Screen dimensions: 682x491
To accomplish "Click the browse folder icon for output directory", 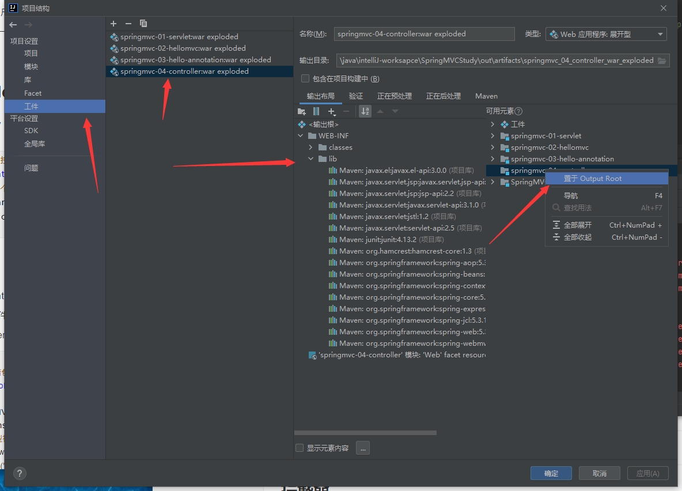I will tap(662, 61).
